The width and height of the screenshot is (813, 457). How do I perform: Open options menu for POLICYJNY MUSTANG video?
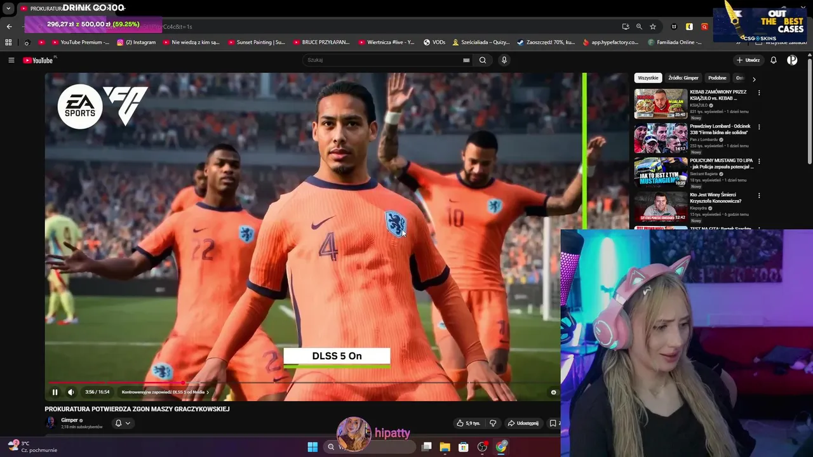[x=759, y=161]
